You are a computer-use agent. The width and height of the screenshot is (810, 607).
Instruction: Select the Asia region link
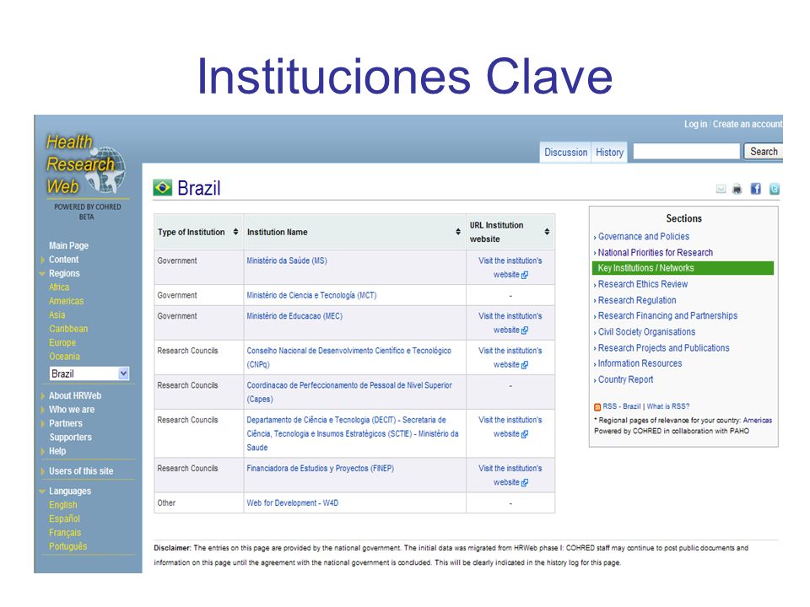(57, 315)
